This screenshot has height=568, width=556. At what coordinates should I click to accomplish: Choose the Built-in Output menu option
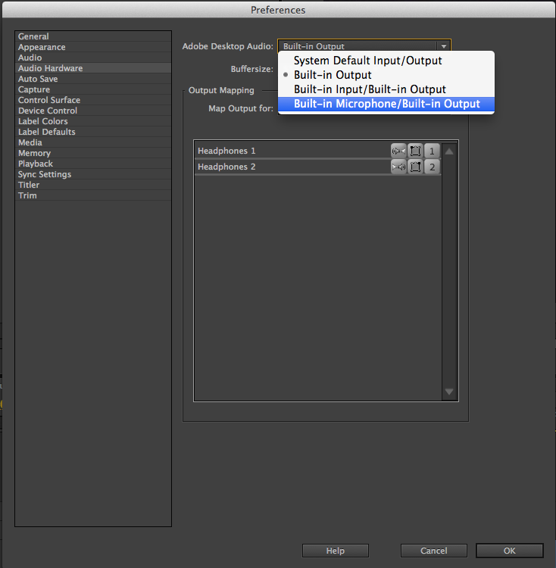(x=386, y=75)
